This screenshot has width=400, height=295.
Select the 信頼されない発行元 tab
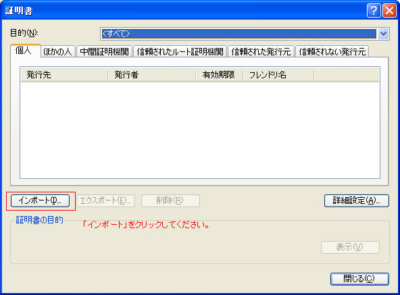[x=332, y=51]
